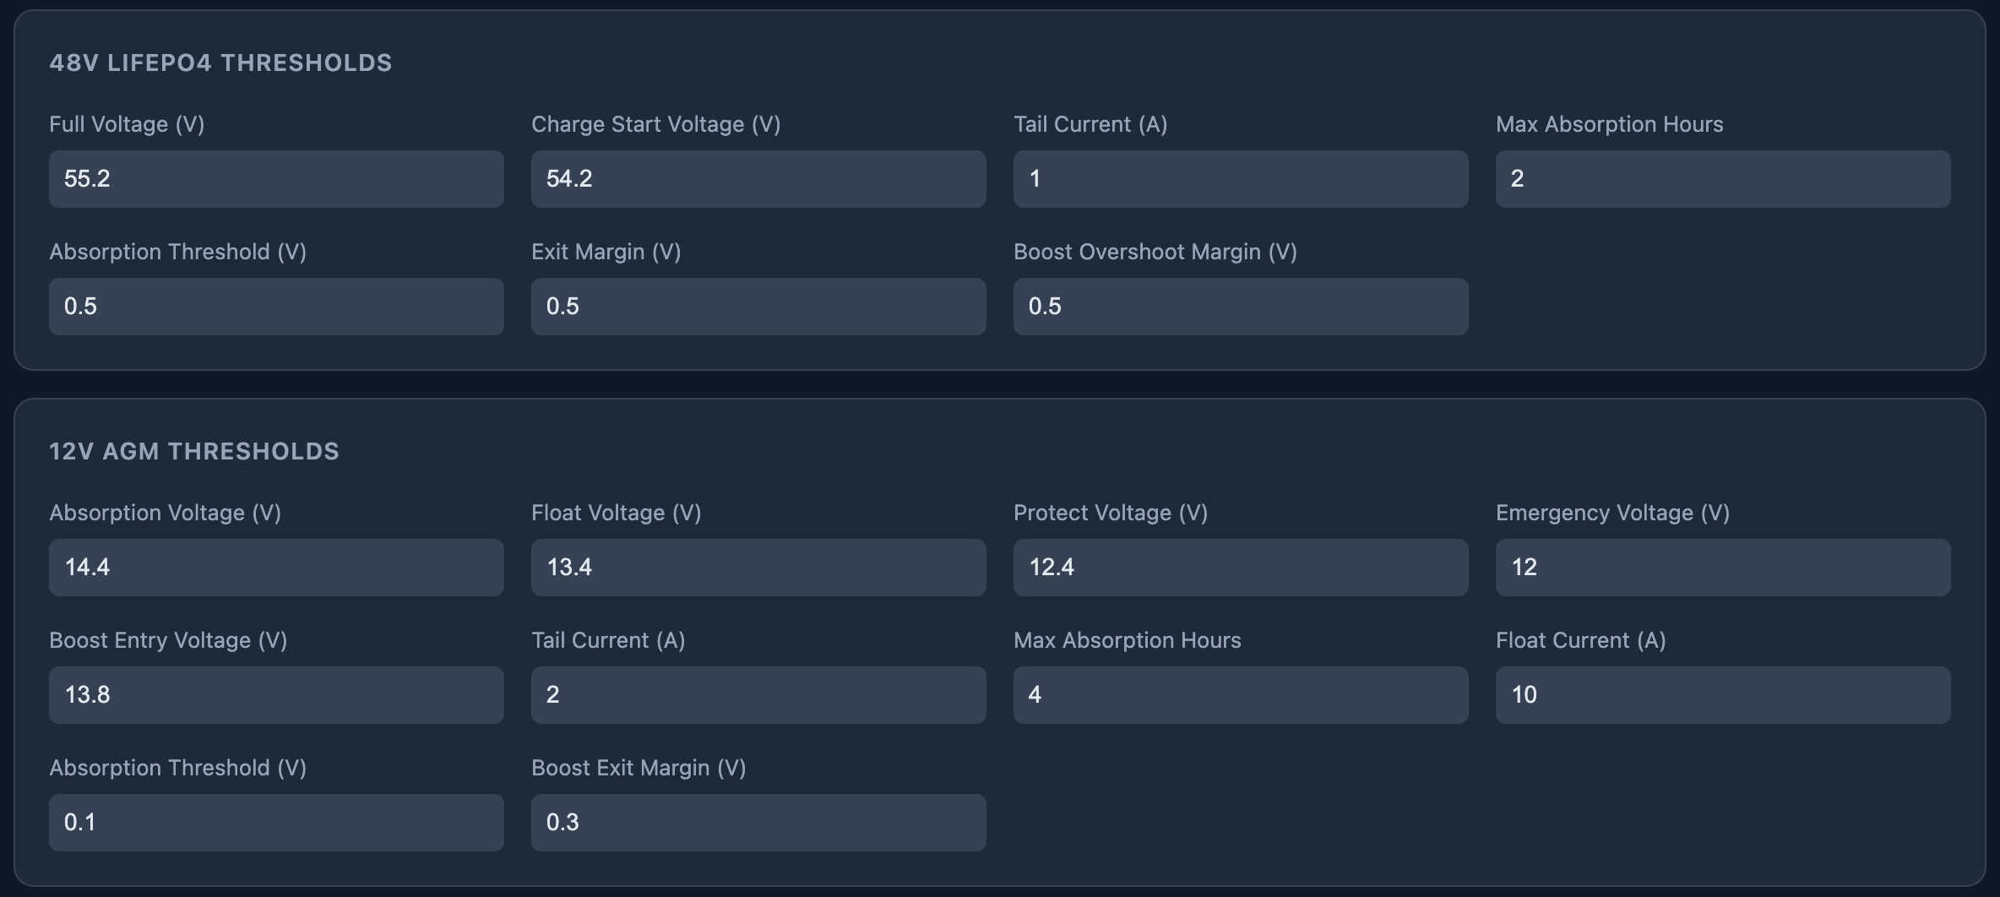Select 12V AGM Absorption Threshold field
Image resolution: width=2000 pixels, height=897 pixels.
276,823
